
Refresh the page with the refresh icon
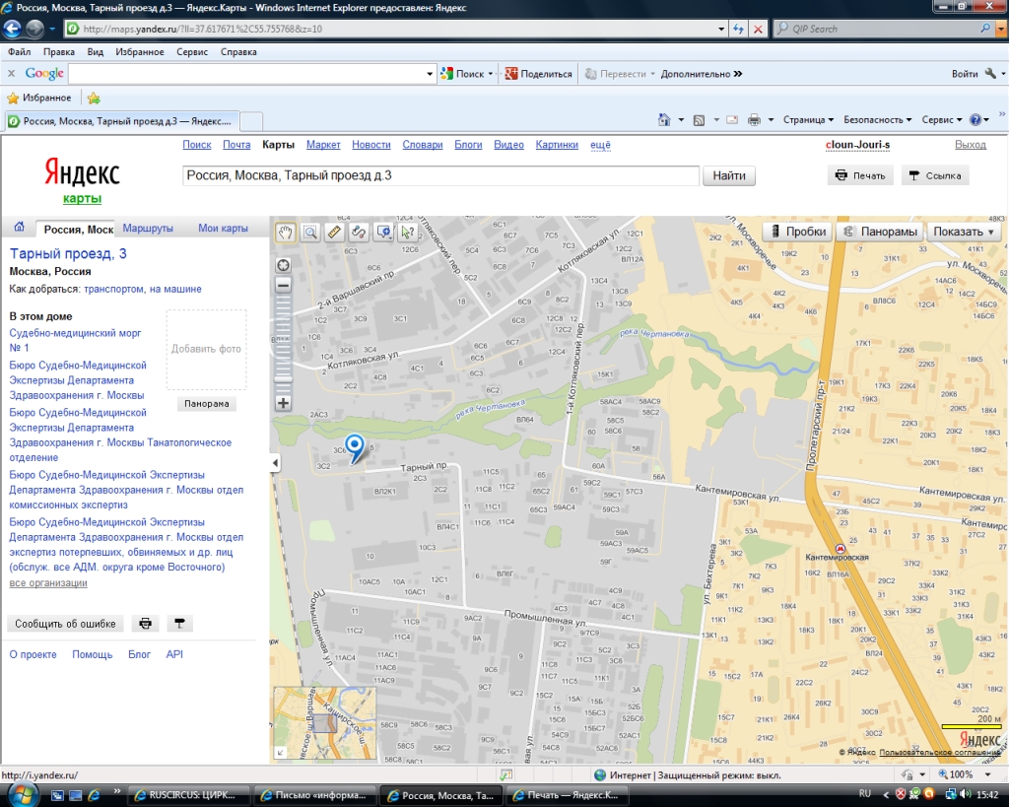pyautogui.click(x=738, y=29)
